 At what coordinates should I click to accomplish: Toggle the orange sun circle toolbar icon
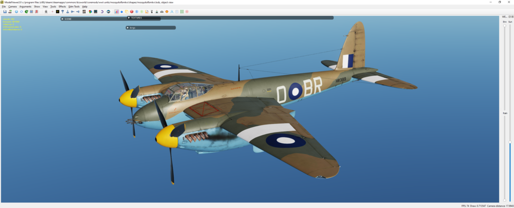point(167,11)
